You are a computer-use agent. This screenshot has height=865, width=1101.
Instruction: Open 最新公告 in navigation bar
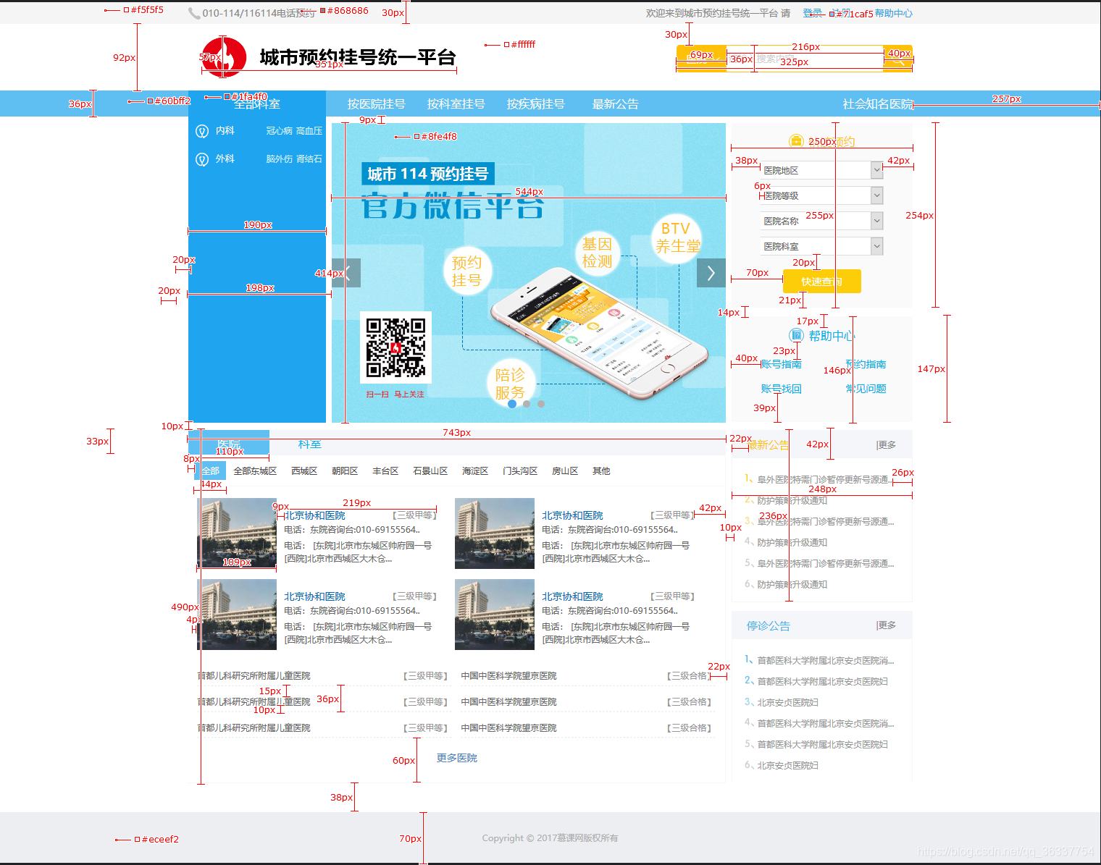pos(615,104)
